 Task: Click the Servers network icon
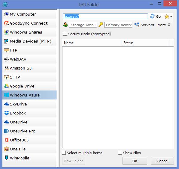click(137, 25)
